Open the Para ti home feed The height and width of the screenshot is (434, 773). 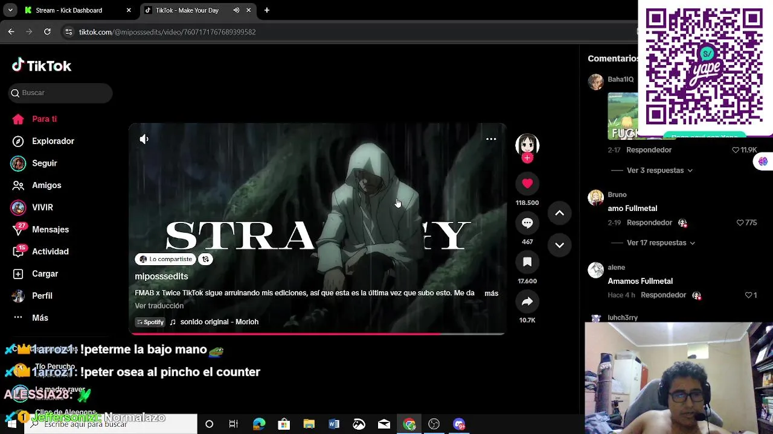[x=35, y=119]
